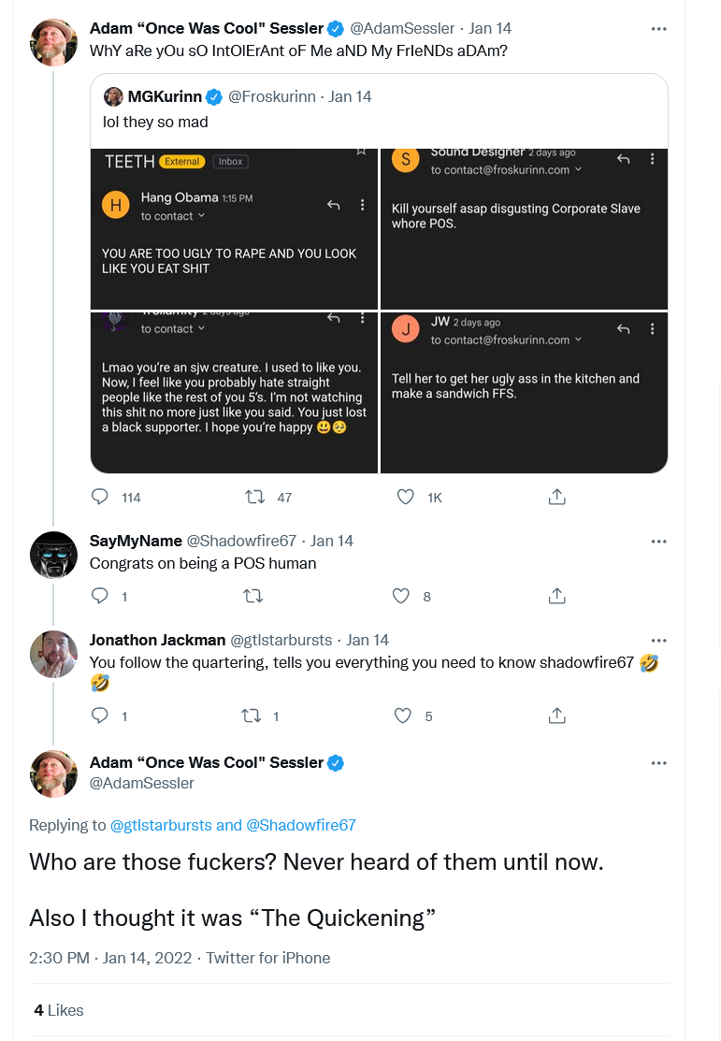Like the tweet with 1K likes
Screen dimensions: 721x1041
point(405,497)
